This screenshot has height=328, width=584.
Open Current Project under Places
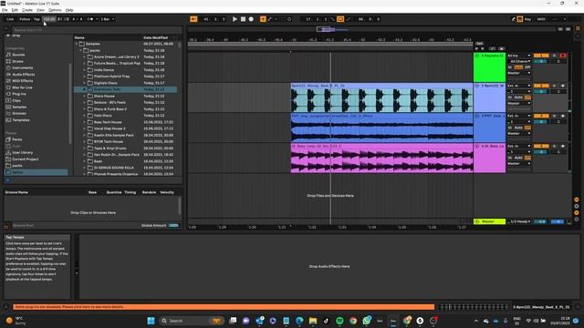pyautogui.click(x=25, y=159)
